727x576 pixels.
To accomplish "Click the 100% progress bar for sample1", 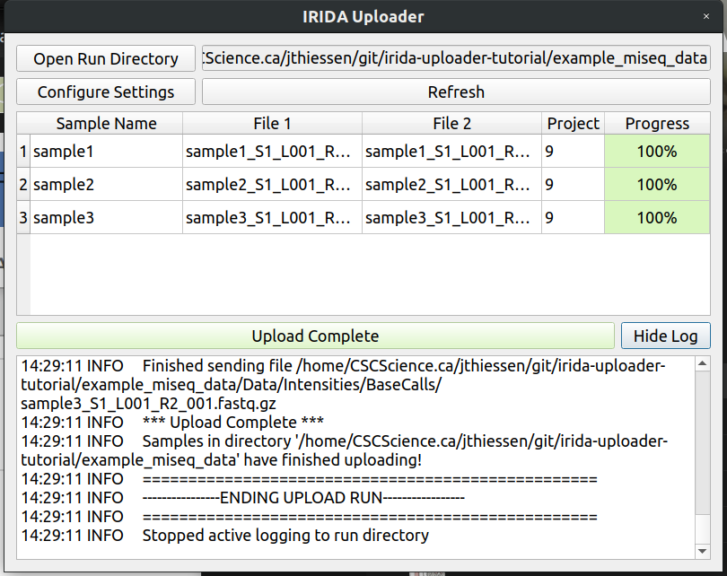I will (x=657, y=151).
